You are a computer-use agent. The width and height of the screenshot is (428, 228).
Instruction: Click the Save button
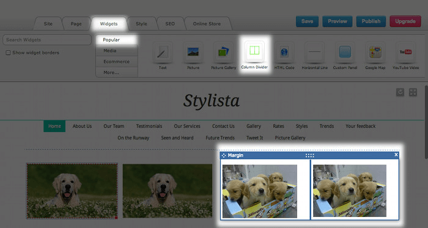(307, 21)
